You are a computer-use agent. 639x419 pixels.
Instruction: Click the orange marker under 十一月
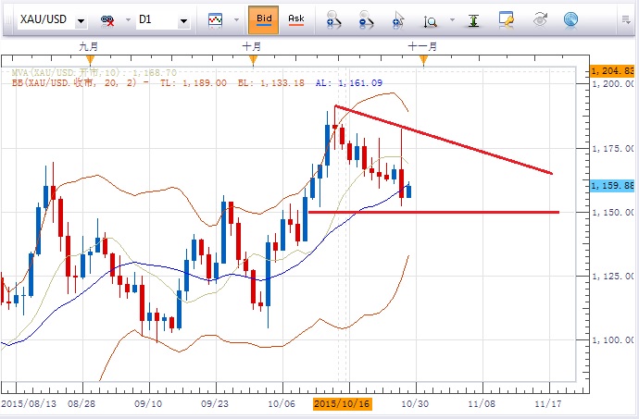[x=423, y=60]
